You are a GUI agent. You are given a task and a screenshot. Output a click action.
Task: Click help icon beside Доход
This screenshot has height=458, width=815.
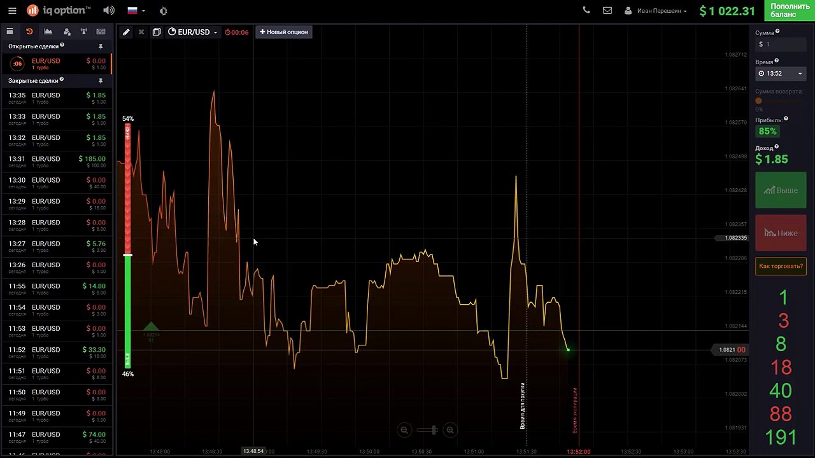point(776,147)
